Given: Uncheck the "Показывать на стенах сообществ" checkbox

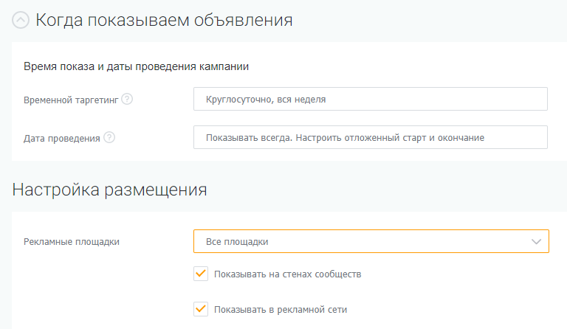Looking at the screenshot, I should [x=200, y=274].
